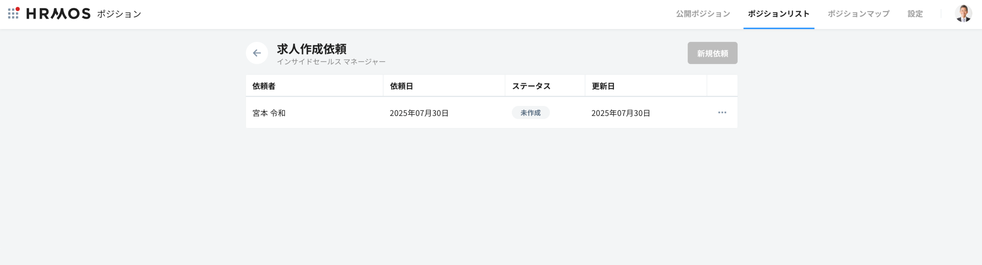This screenshot has height=265, width=982.
Task: Select requester 宮本 令和 in the row
Action: [269, 113]
